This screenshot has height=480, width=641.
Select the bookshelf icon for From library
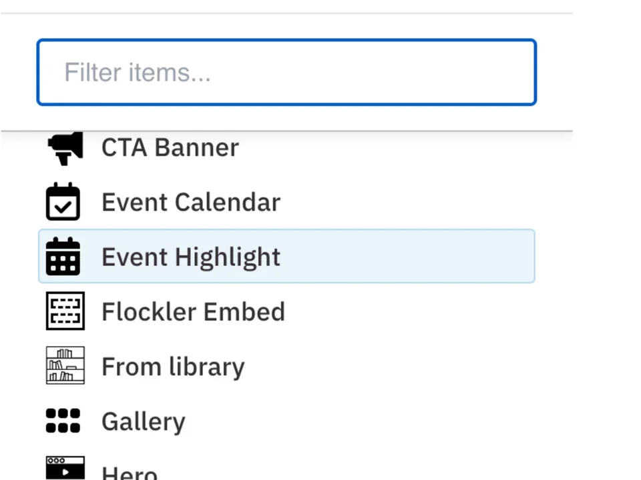(64, 365)
